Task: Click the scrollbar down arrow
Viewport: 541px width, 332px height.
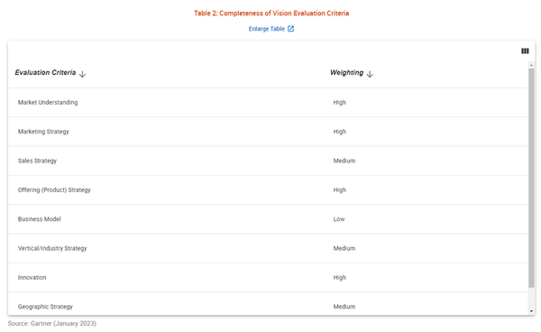Action: pos(531,311)
